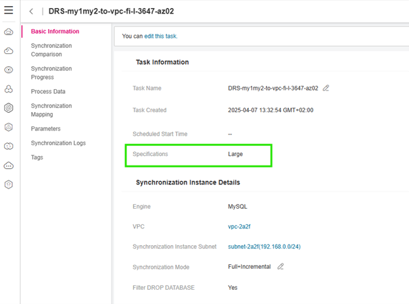Switch to Synchronization Mapping
This screenshot has height=304, width=409.
(x=51, y=110)
